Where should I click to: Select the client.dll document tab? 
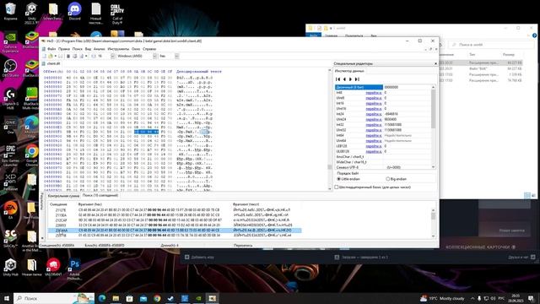51,63
